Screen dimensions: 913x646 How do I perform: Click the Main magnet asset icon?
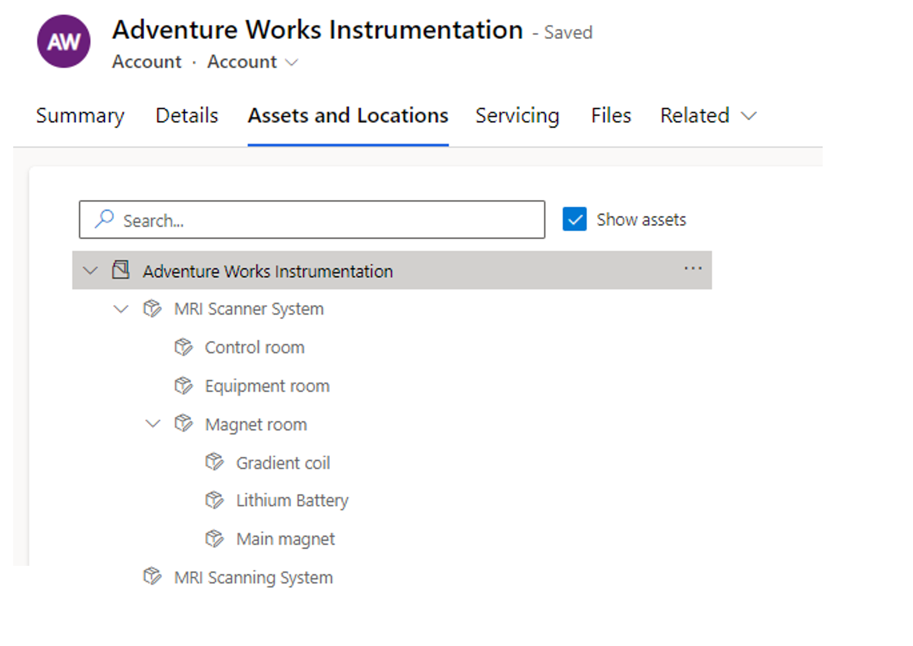(x=215, y=539)
